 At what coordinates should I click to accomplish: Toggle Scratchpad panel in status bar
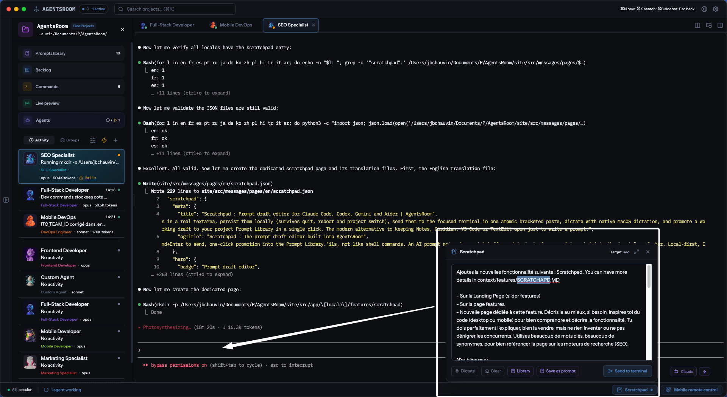pyautogui.click(x=635, y=390)
